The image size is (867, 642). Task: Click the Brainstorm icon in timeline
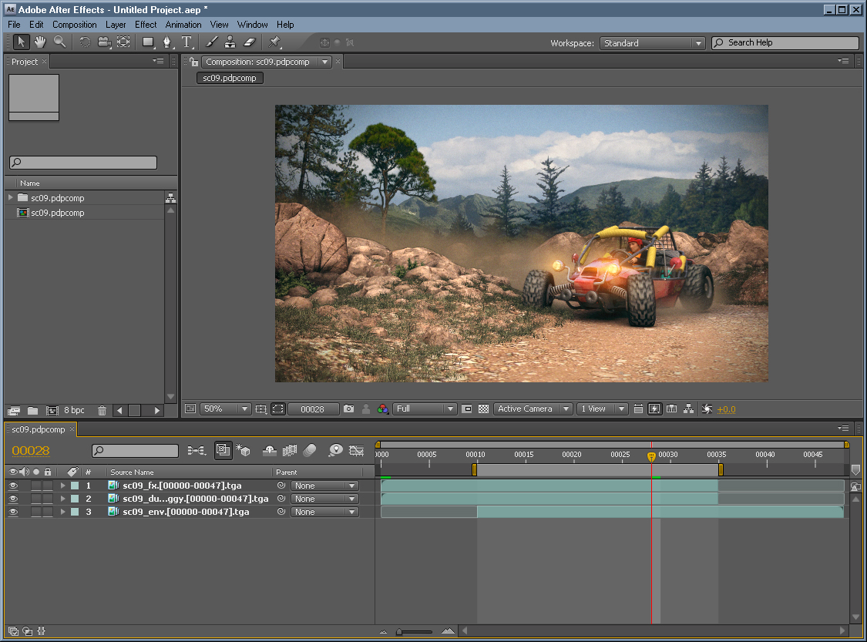[x=335, y=451]
